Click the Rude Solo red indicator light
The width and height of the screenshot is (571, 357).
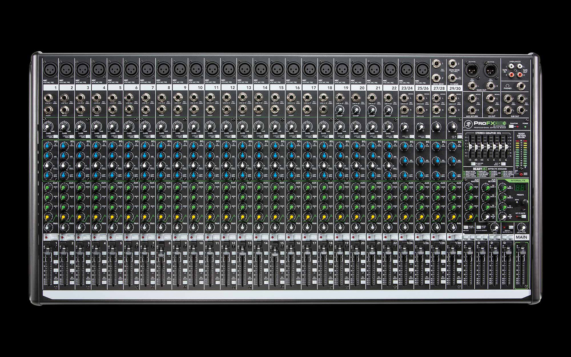pos(521,174)
